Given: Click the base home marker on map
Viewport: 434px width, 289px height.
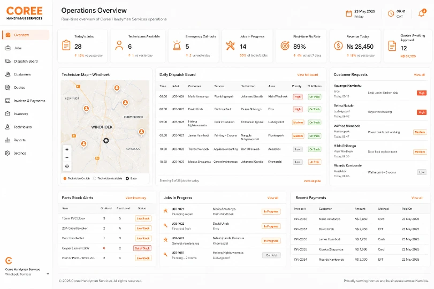Looking at the screenshot, I should coord(106,141).
